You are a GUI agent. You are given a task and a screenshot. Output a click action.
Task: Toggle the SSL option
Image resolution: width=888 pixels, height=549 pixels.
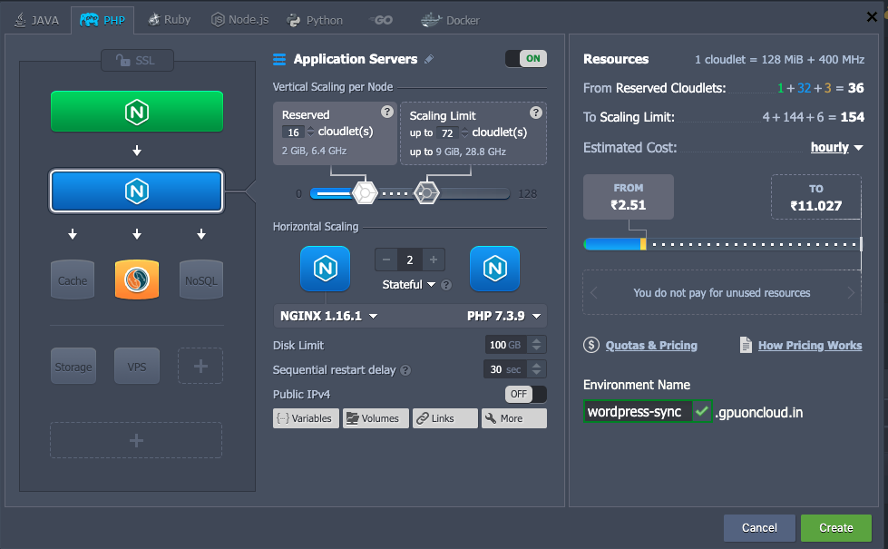point(136,61)
